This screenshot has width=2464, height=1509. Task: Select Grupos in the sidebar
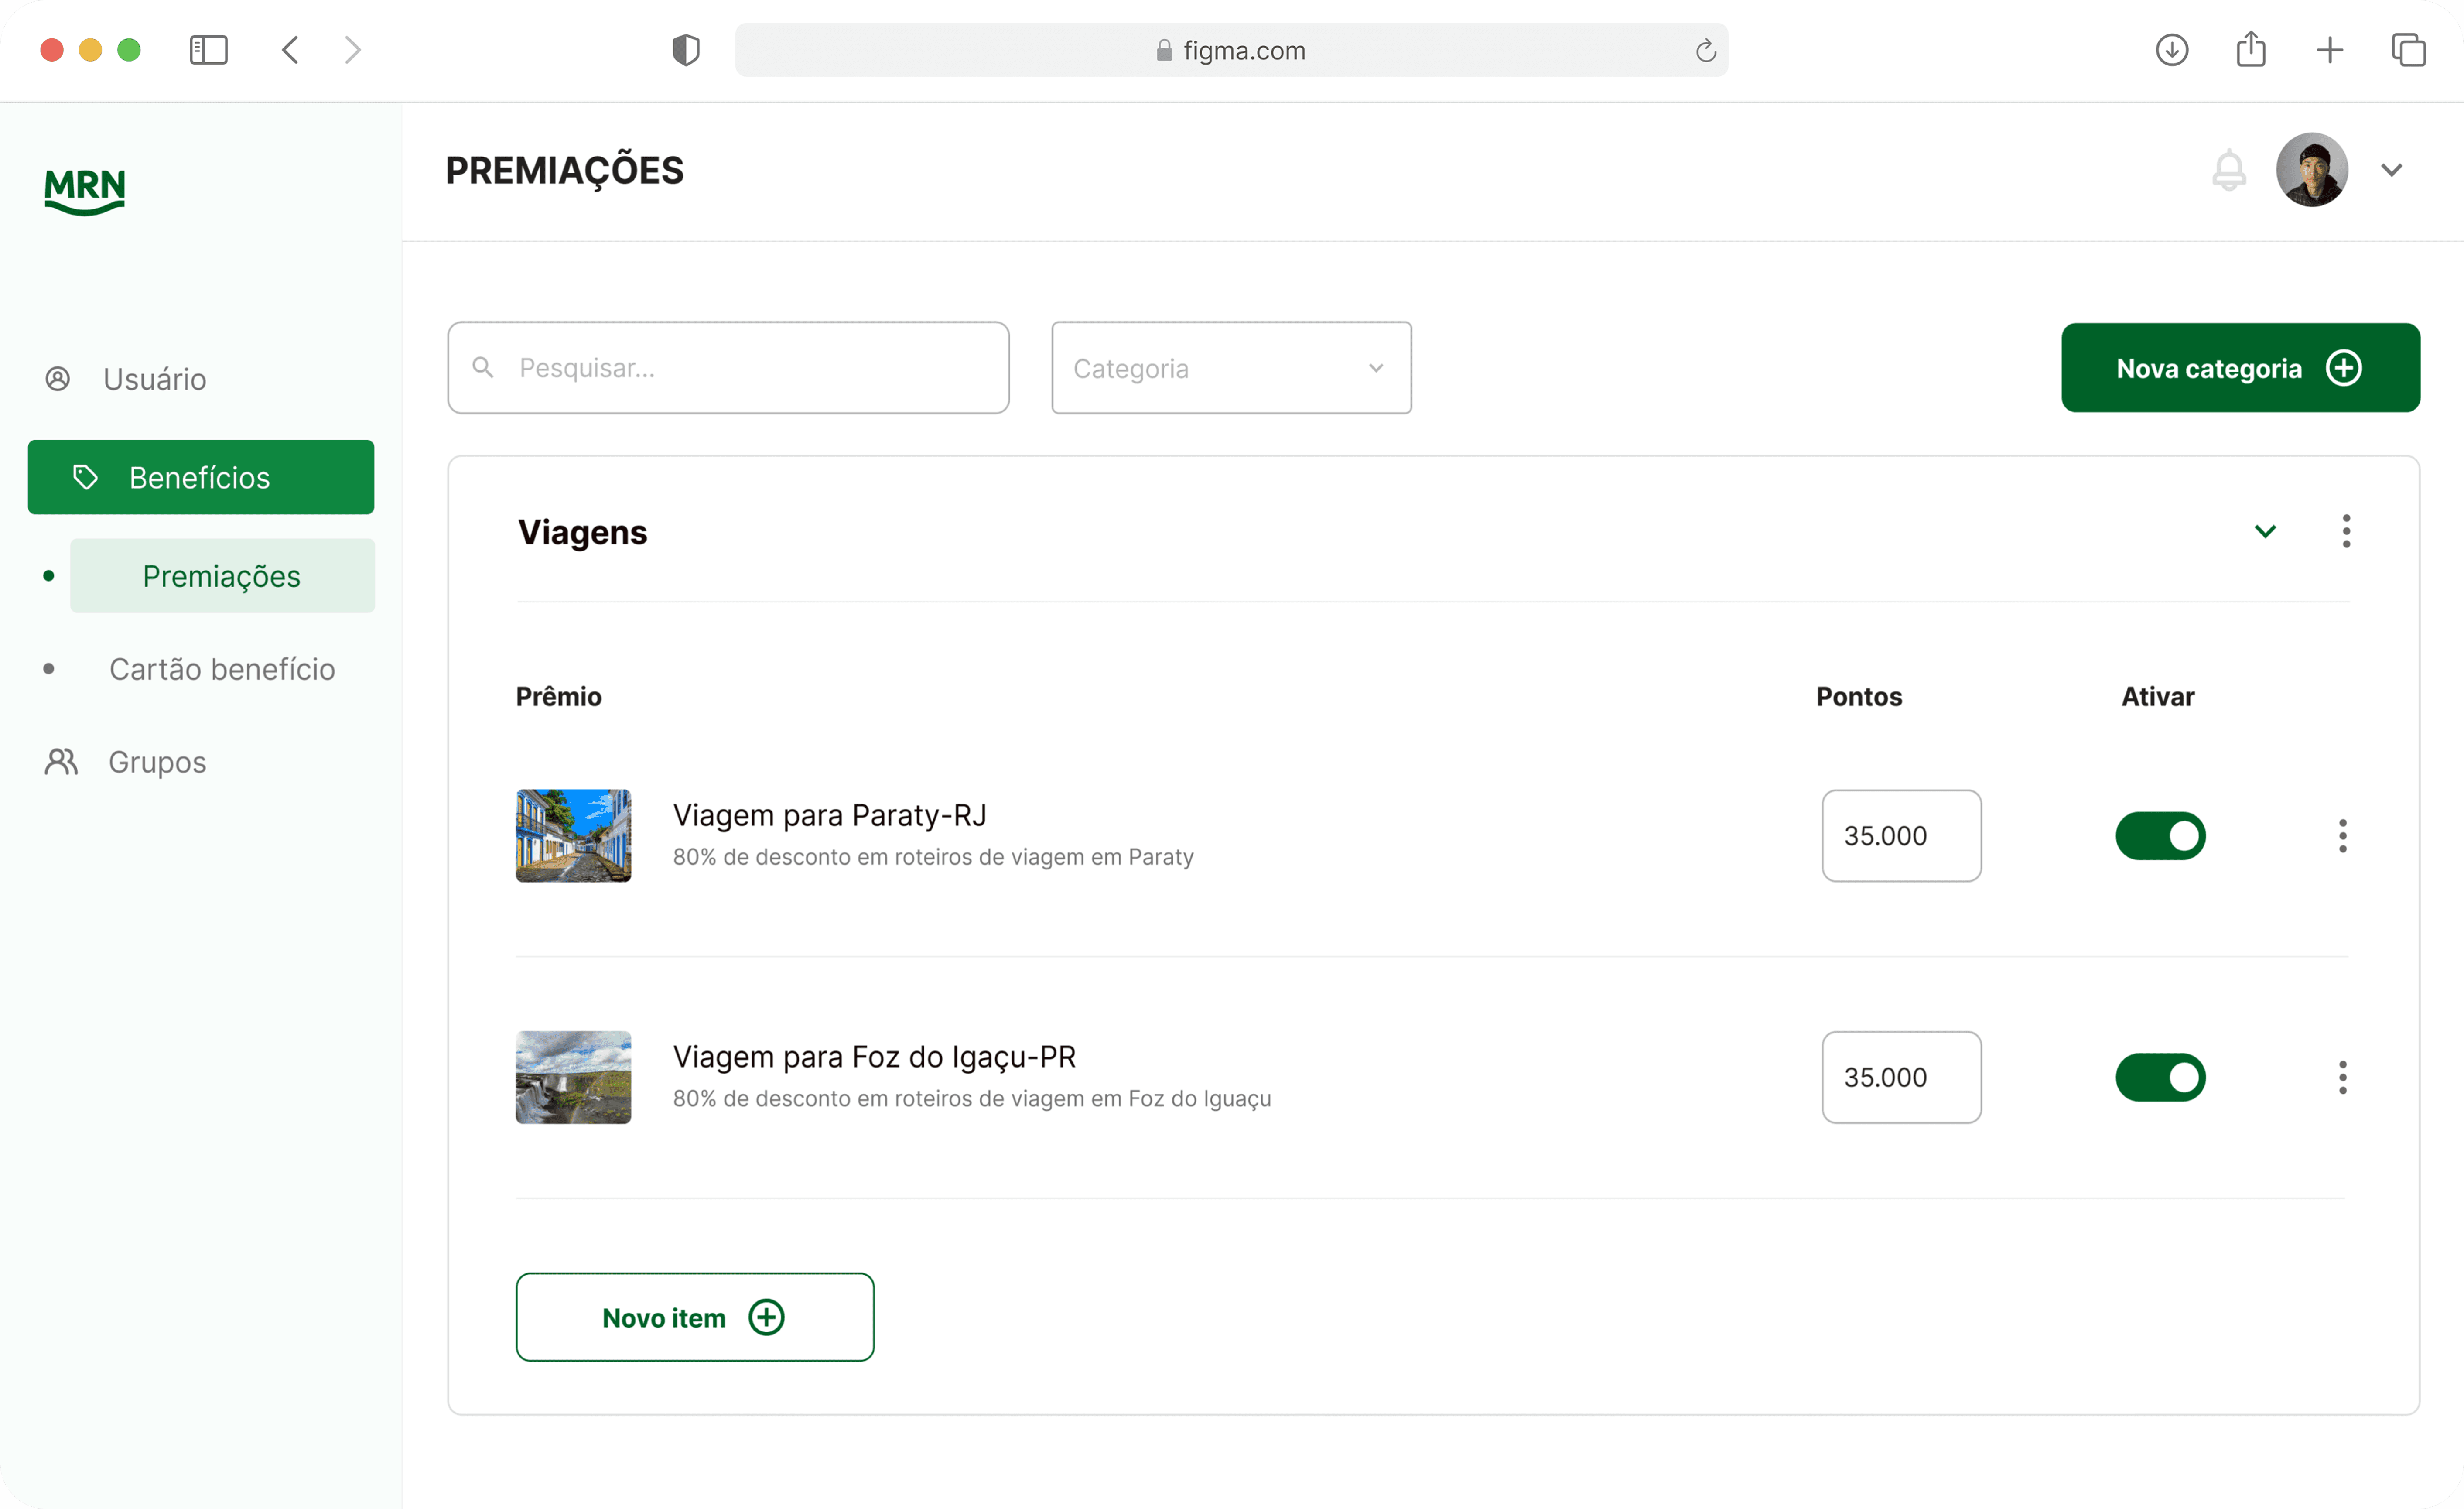click(157, 762)
